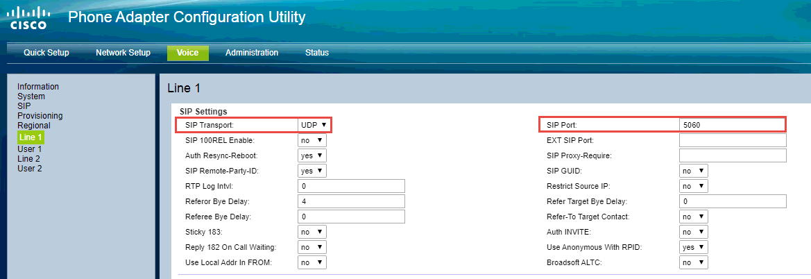The height and width of the screenshot is (279, 811).
Task: Open the SIP Remote-Party-ID dropdown
Action: tap(312, 170)
